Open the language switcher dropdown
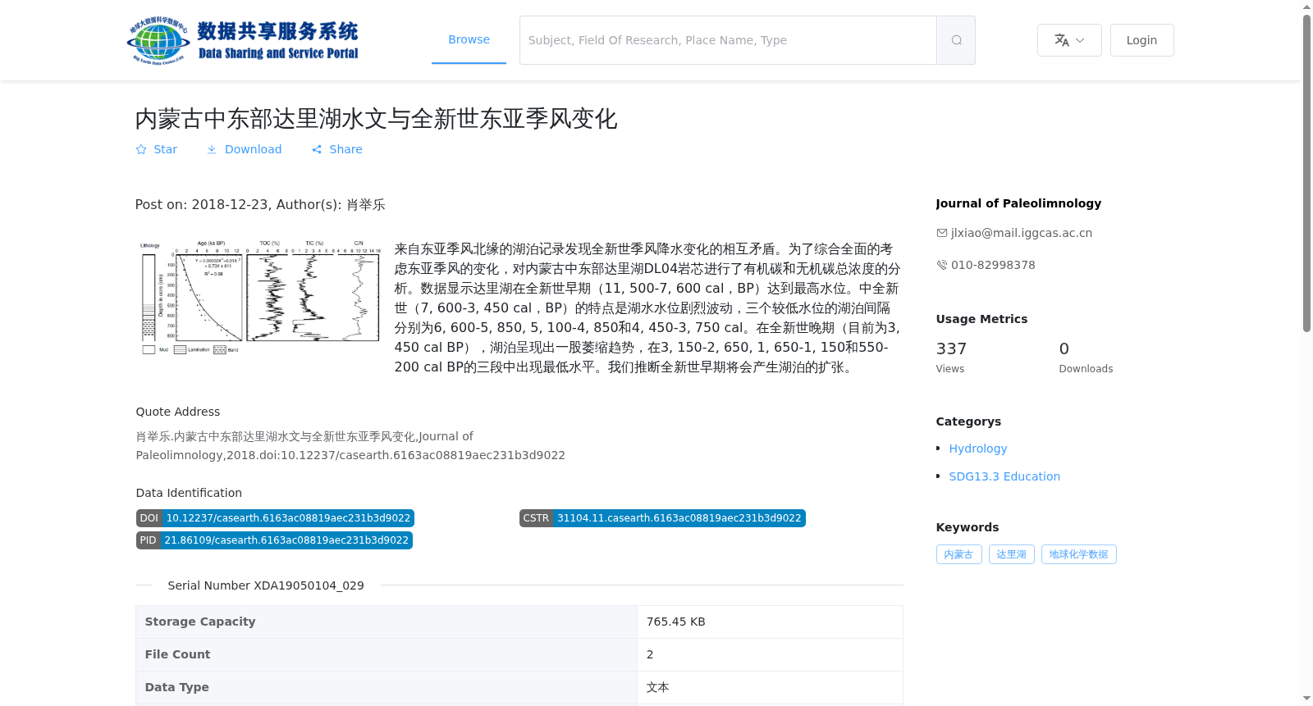Screen dimensions: 1313x706 (x=1069, y=40)
